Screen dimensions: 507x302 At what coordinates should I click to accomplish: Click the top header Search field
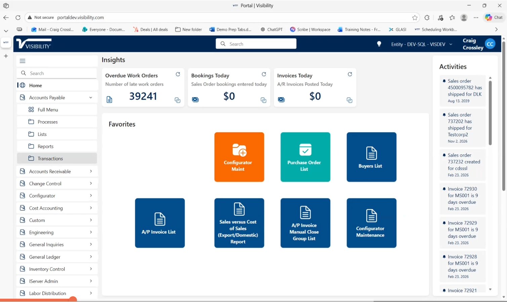pos(256,44)
